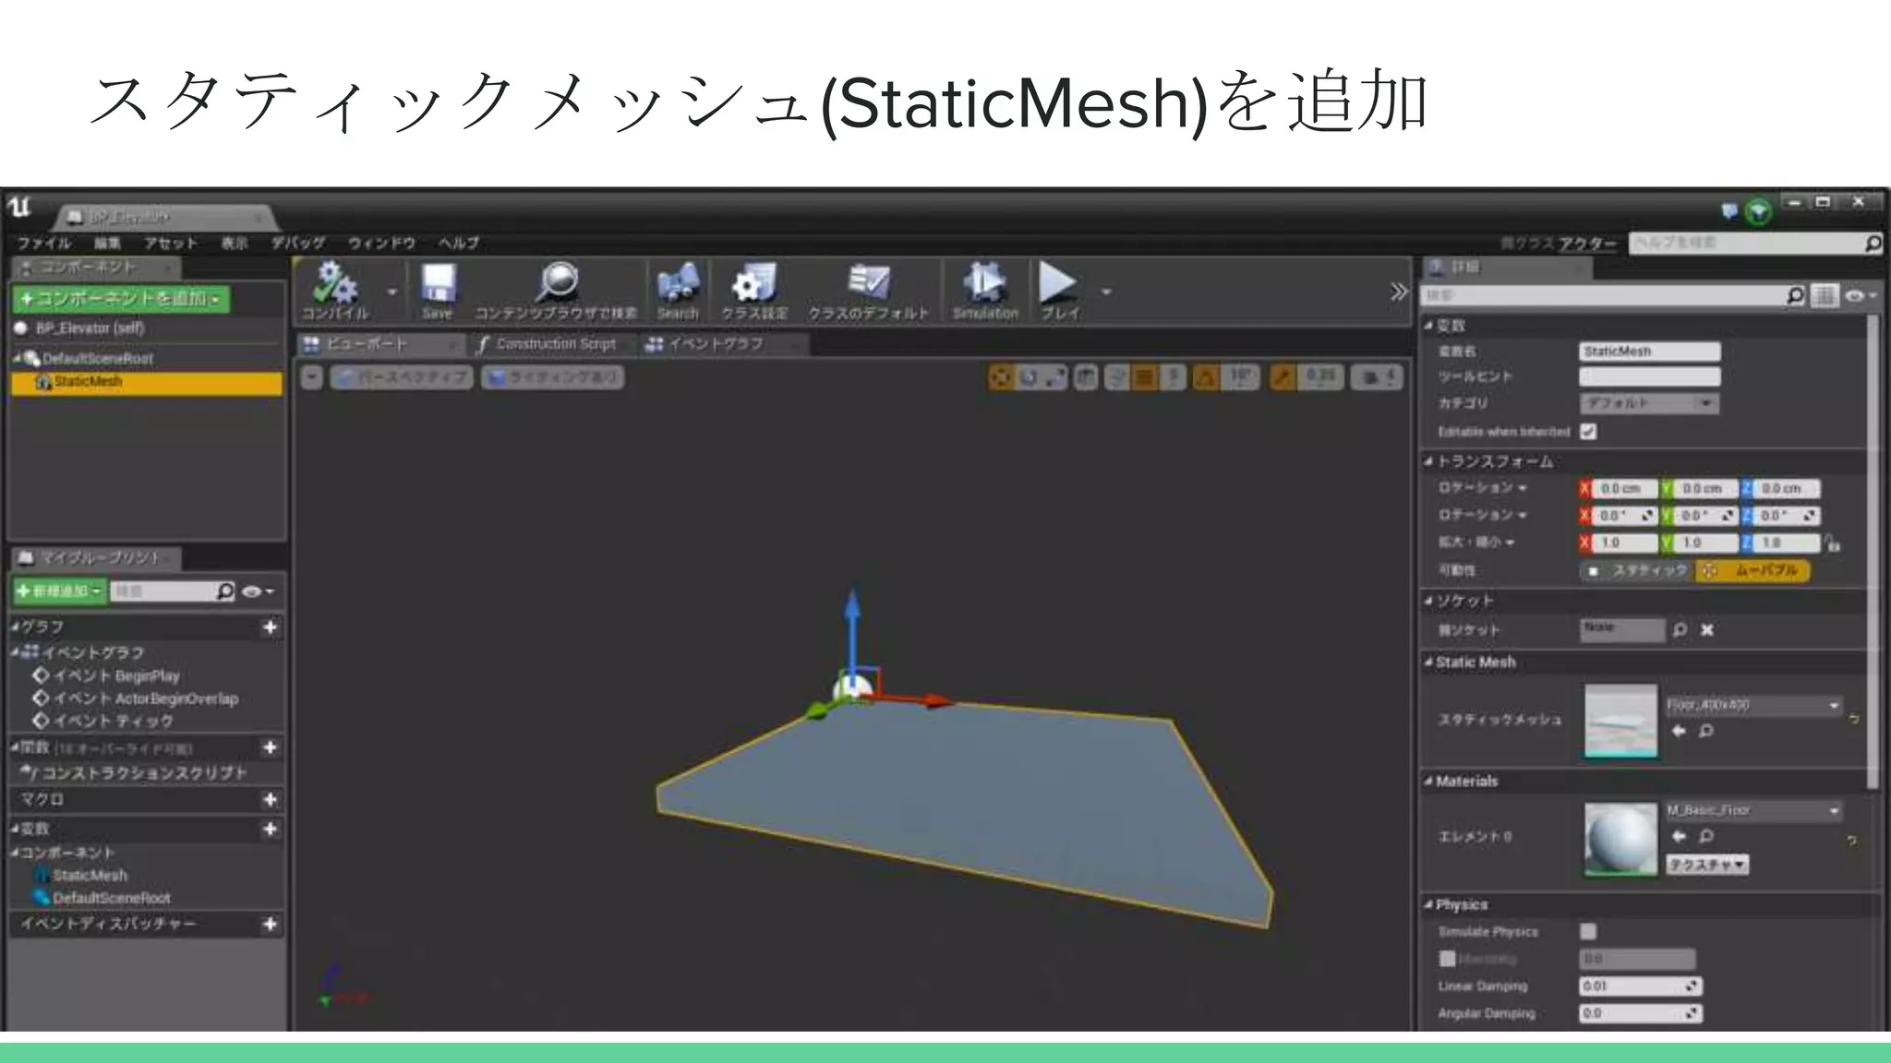1891x1063 pixels.
Task: Open Play options dropdown arrow
Action: pyautogui.click(x=1106, y=292)
